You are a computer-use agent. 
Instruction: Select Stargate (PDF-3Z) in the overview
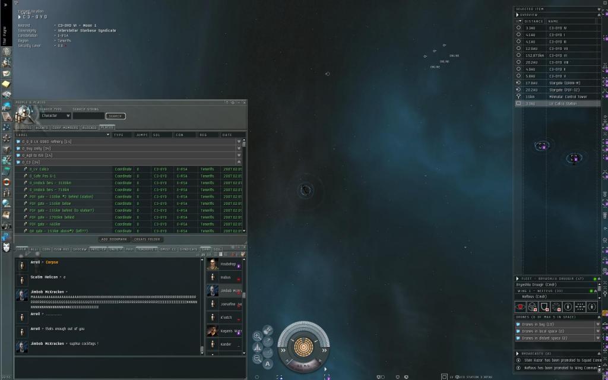click(564, 90)
